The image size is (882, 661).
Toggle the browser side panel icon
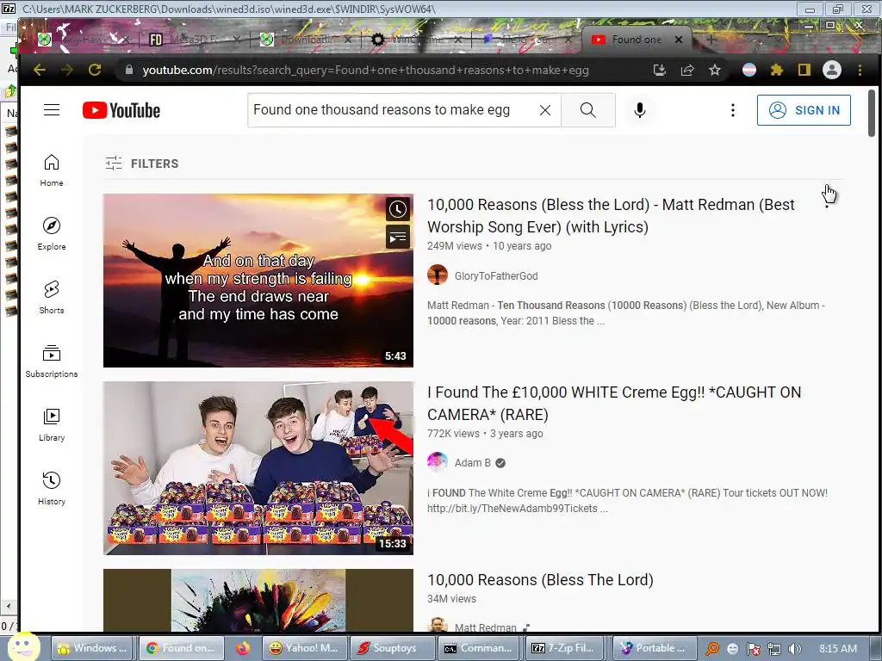pos(804,70)
